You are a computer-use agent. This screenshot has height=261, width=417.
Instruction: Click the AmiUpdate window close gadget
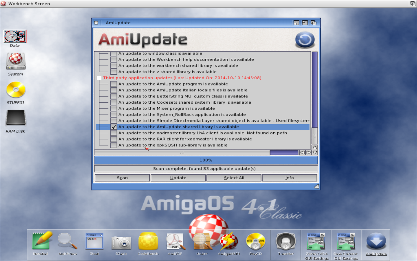(x=96, y=23)
